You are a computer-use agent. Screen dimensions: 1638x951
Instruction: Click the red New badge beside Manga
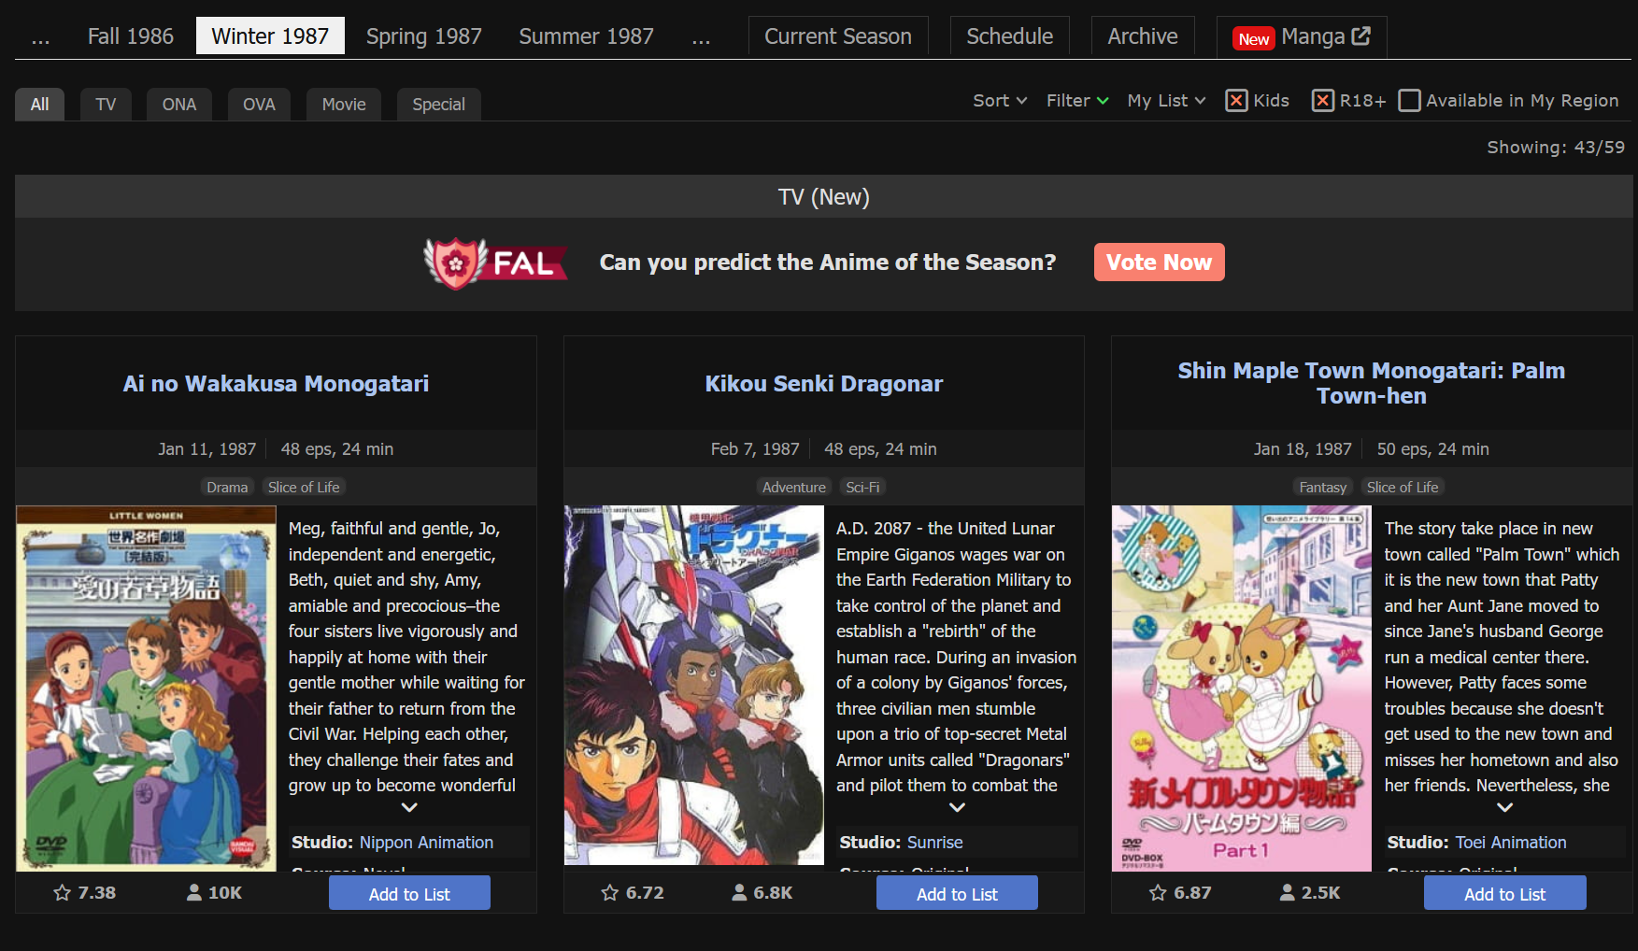click(1254, 38)
